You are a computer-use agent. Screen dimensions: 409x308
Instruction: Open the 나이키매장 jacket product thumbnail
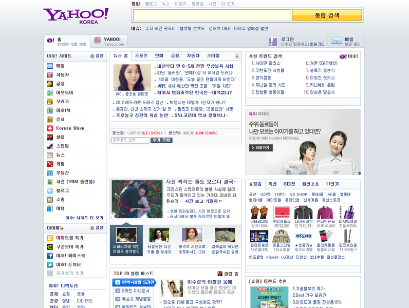(x=303, y=212)
